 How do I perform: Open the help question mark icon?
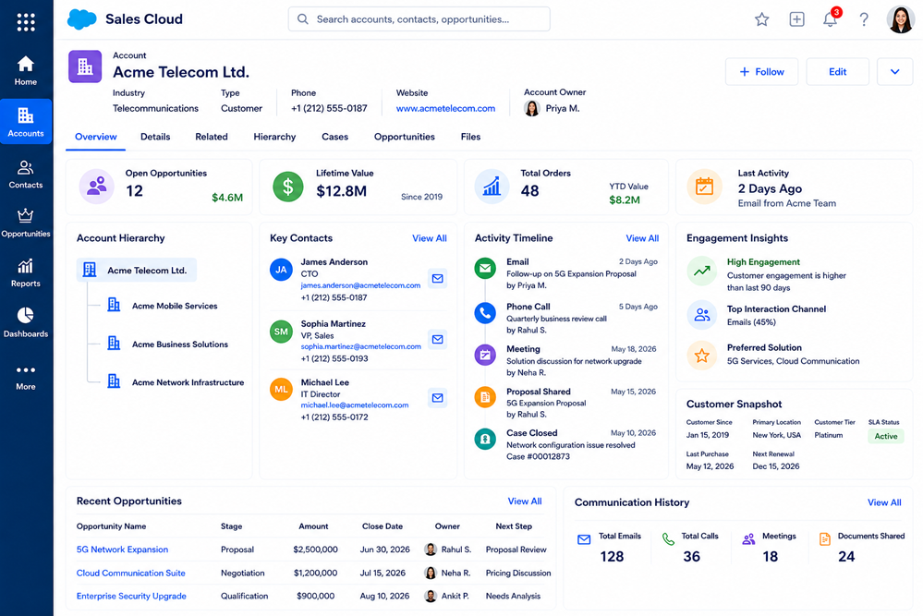point(864,19)
